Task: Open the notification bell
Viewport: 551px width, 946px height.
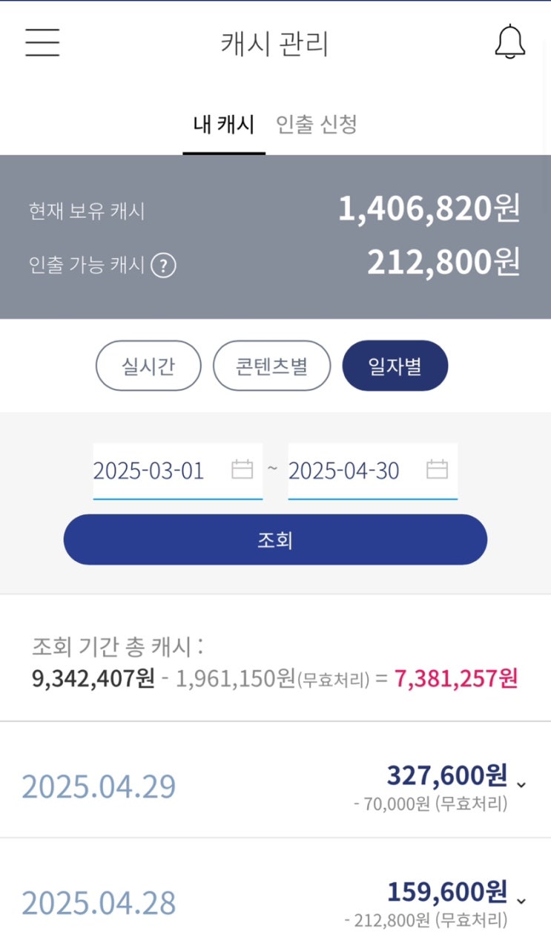Action: point(509,42)
